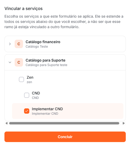Click the CND service name label

pos(36,93)
